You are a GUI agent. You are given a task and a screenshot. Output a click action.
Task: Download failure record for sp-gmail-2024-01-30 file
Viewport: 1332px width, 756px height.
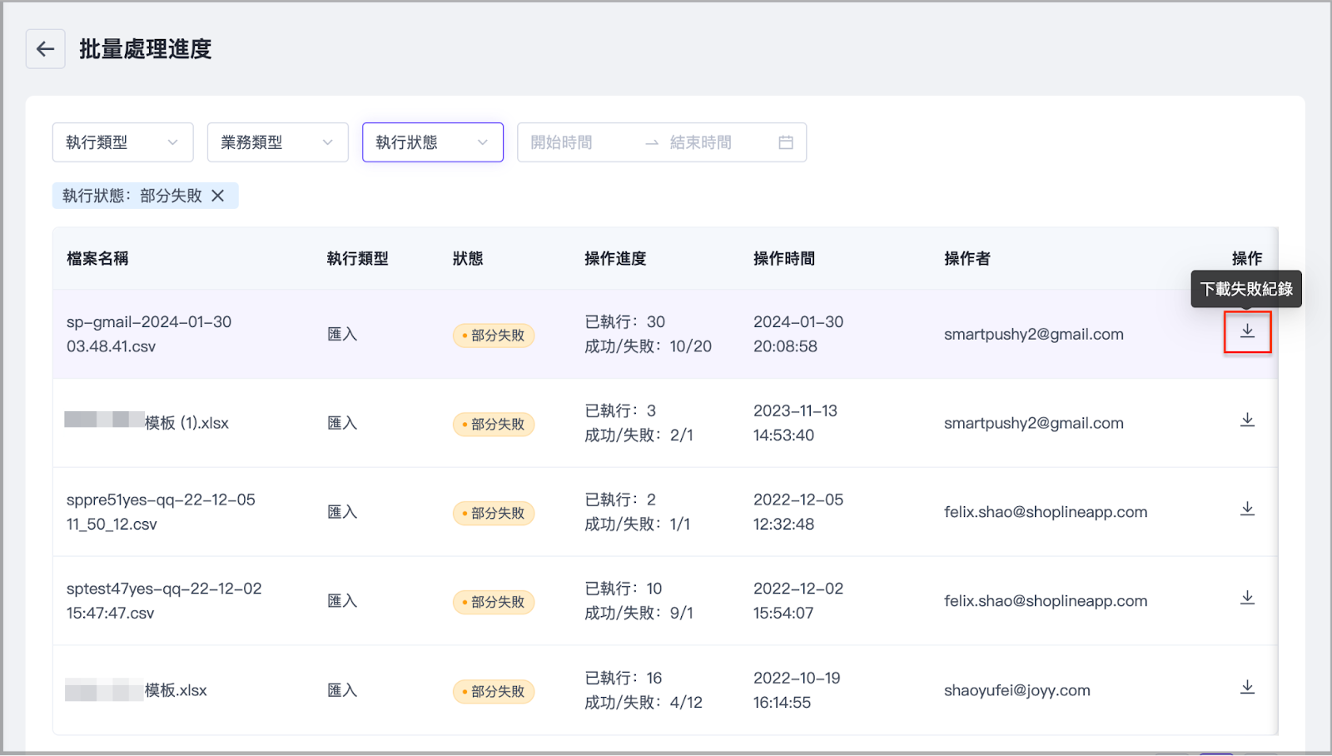[x=1247, y=331]
